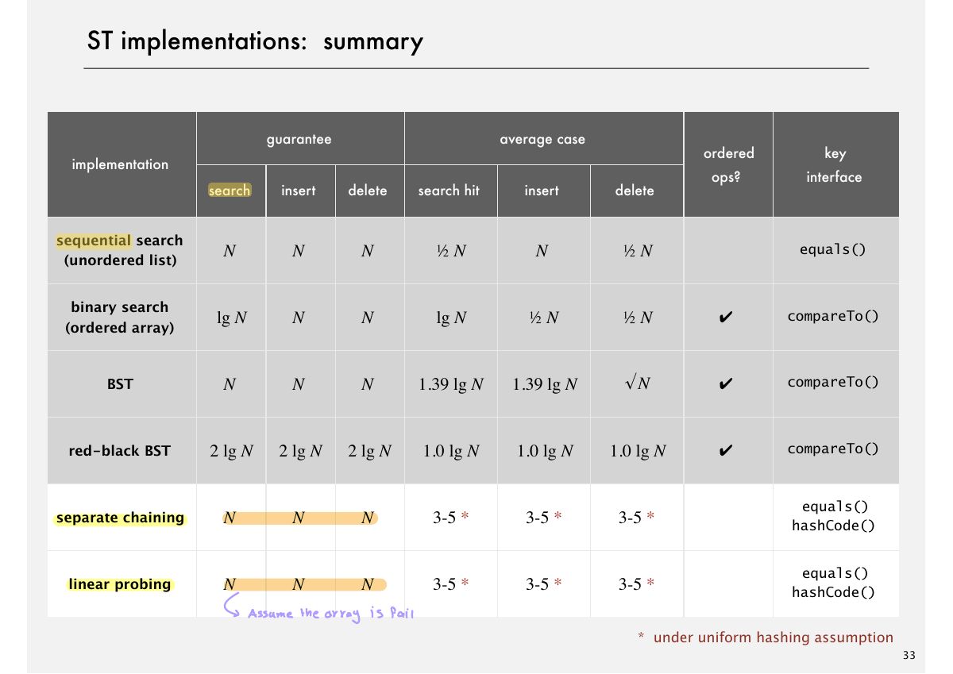The width and height of the screenshot is (953, 674).
Task: Select the highlighted "linear probing" row label
Action: (120, 585)
